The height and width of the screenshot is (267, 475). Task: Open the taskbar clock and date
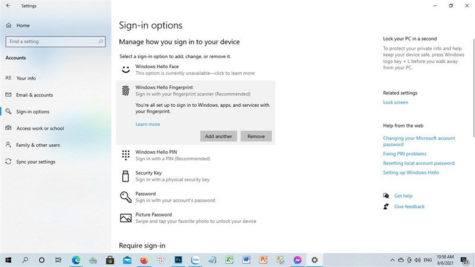point(445,260)
